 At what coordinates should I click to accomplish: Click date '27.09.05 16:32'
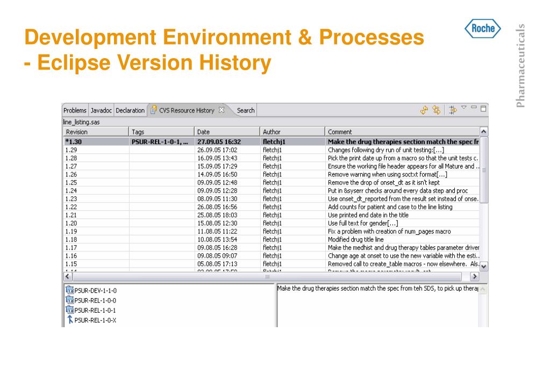pyautogui.click(x=219, y=142)
